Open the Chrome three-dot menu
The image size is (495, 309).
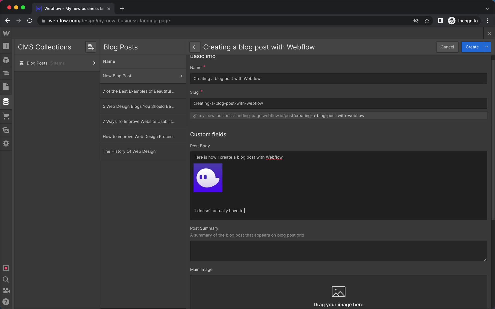point(487,21)
